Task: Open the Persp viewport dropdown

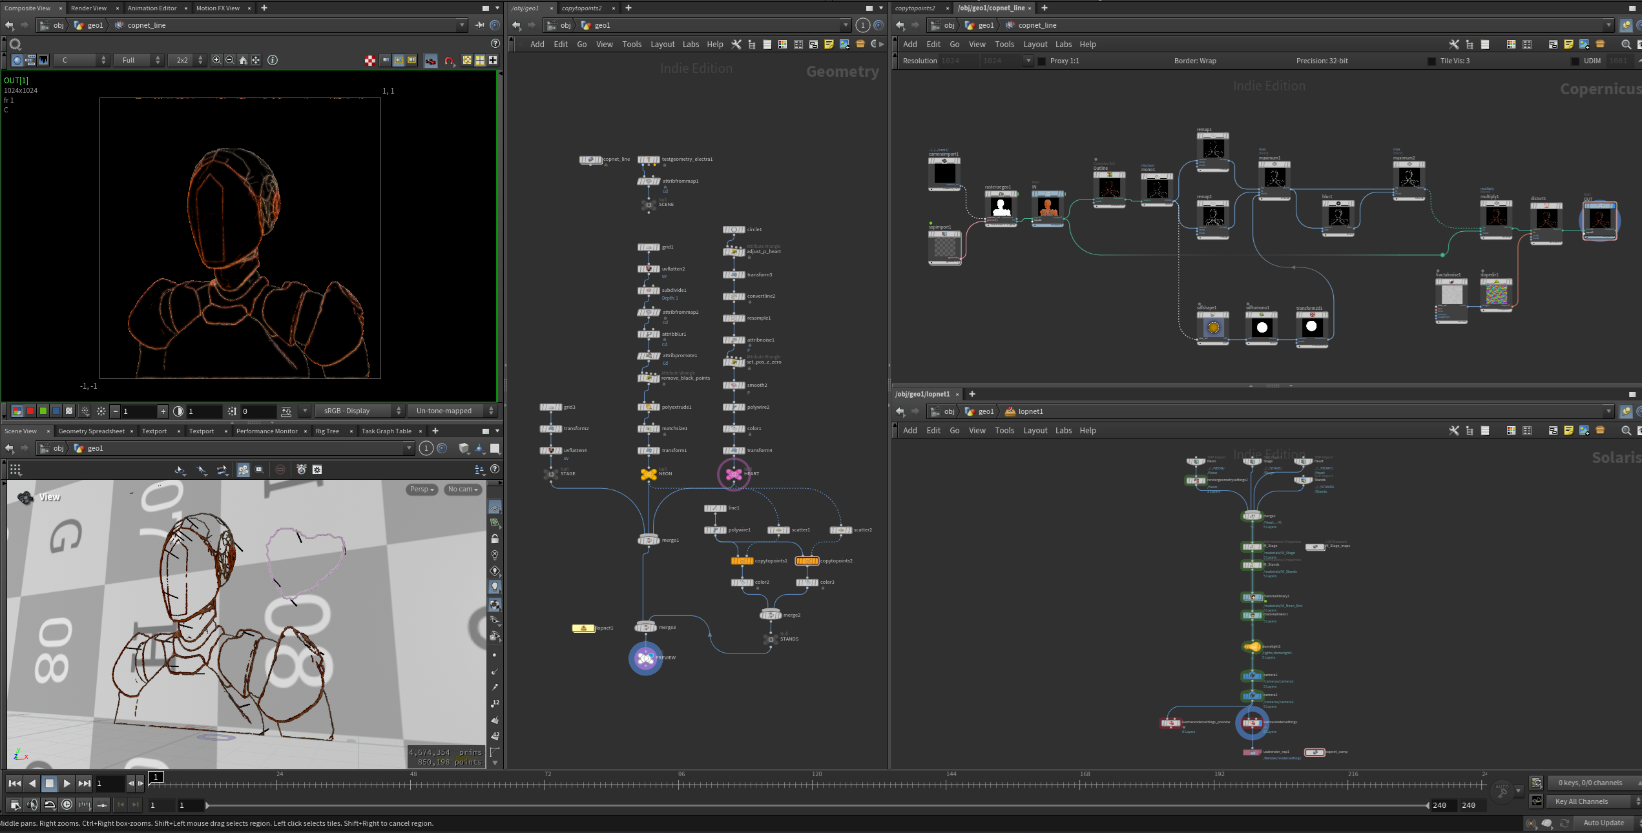Action: click(x=422, y=489)
